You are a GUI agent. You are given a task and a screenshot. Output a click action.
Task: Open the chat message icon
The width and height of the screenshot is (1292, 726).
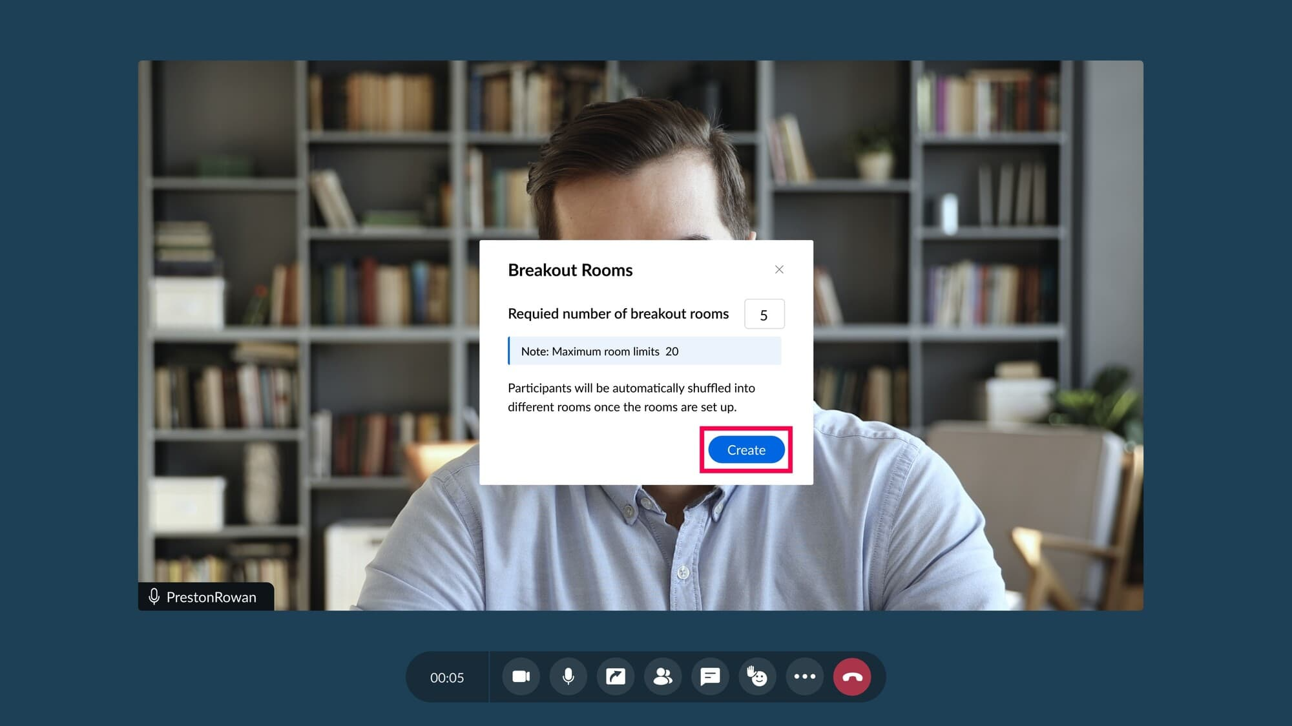click(710, 676)
